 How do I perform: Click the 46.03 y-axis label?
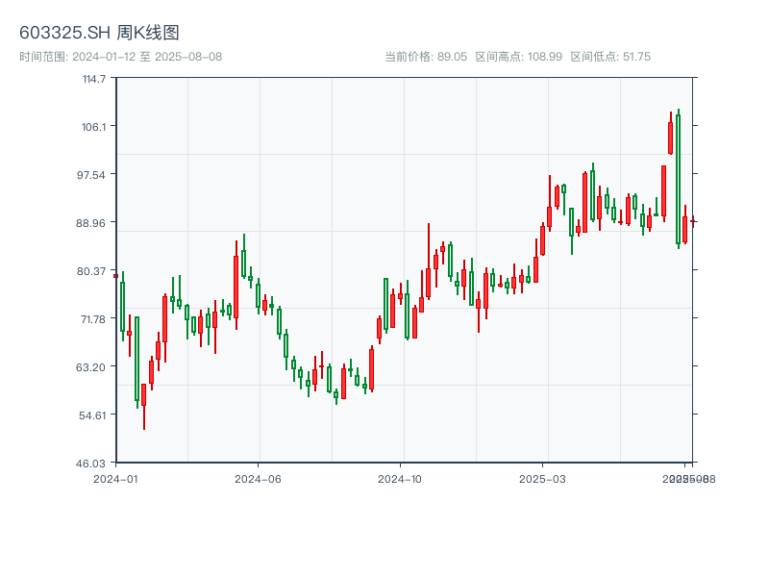[90, 464]
